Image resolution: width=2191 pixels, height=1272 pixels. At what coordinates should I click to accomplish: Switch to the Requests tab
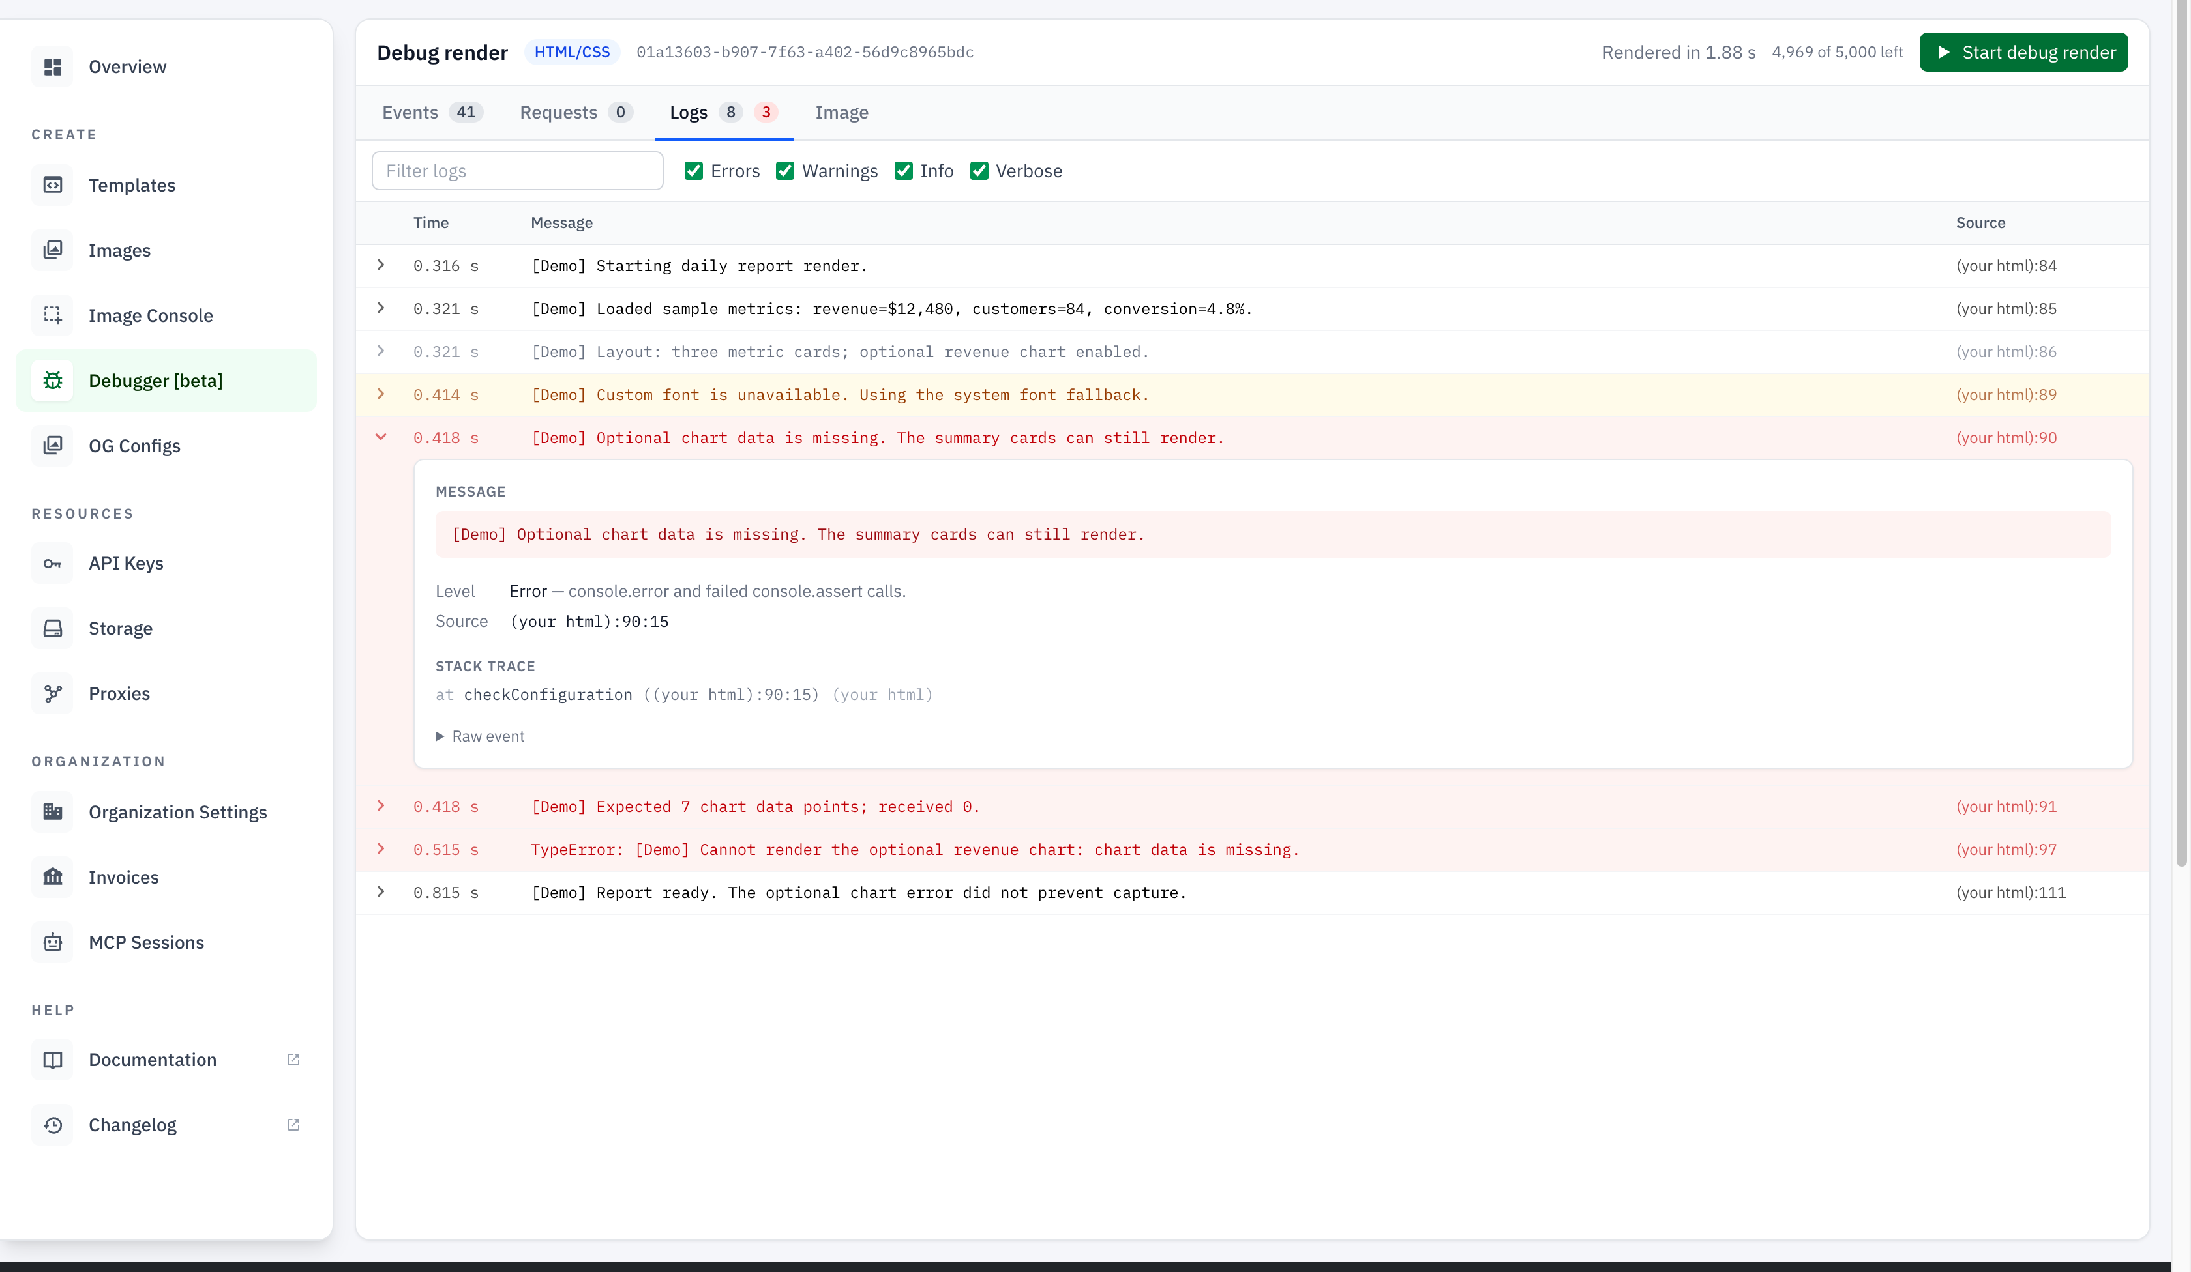(576, 112)
